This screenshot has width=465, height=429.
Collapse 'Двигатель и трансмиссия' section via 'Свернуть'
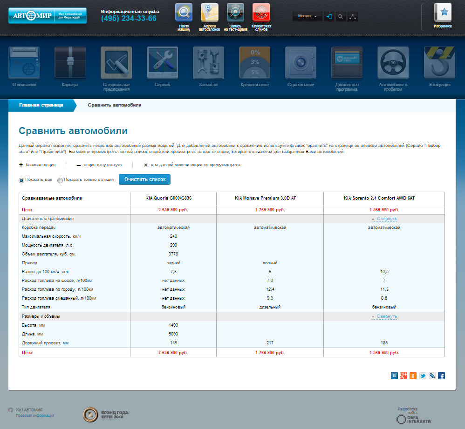[386, 219]
